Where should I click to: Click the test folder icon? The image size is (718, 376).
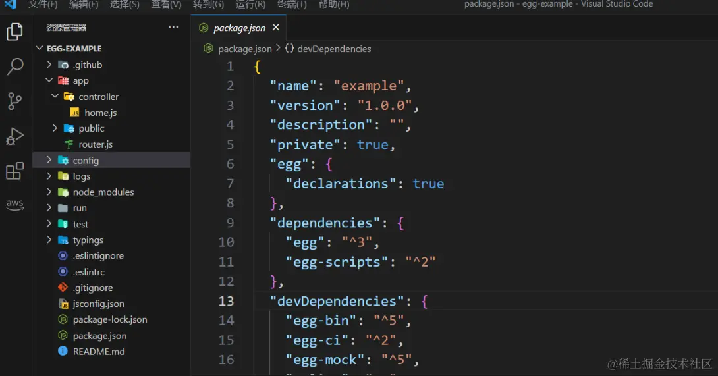63,224
